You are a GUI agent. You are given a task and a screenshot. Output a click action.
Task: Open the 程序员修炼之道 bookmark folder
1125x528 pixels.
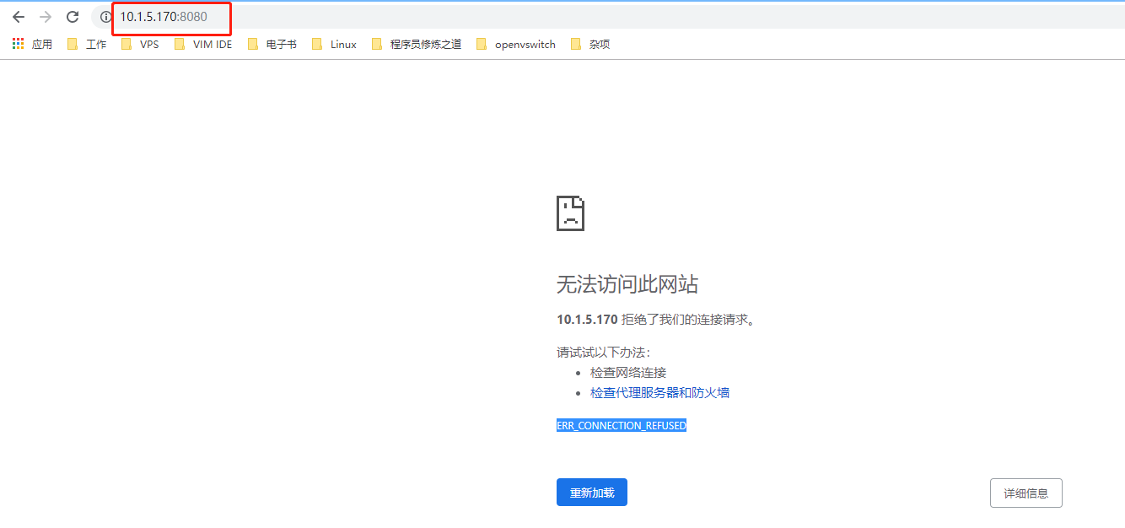417,44
